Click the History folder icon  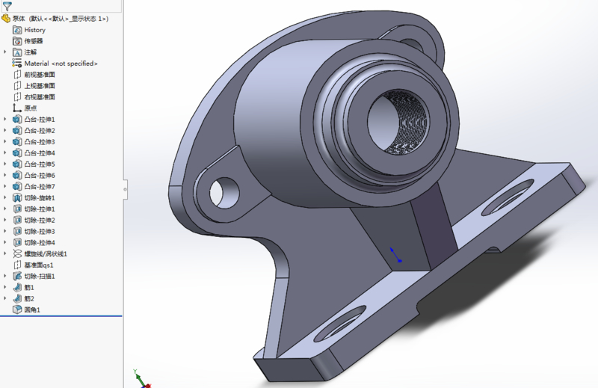click(x=17, y=30)
